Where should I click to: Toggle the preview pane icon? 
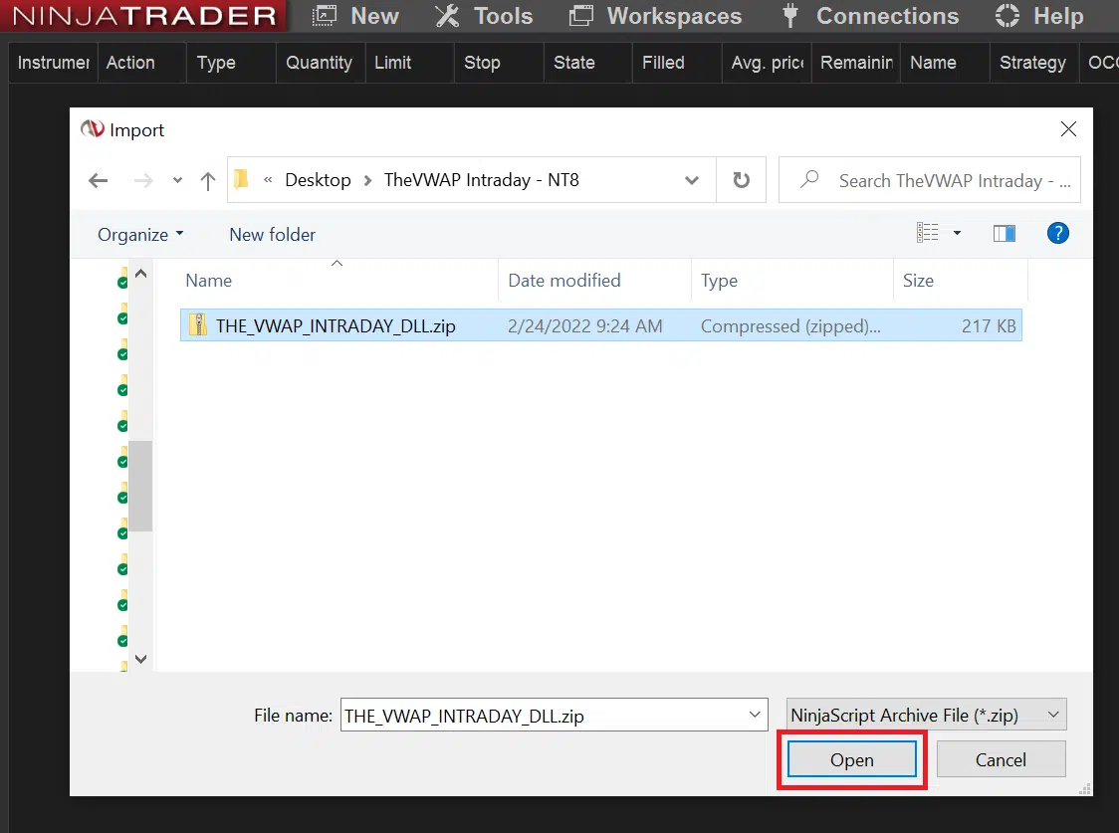1005,233
